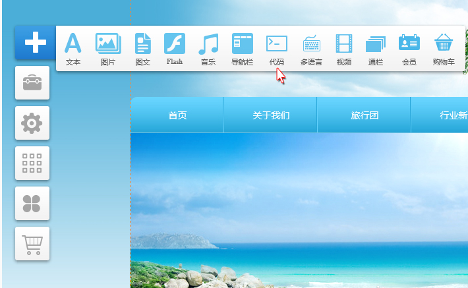
Task: Select the 文本 text module icon
Action: point(73,48)
